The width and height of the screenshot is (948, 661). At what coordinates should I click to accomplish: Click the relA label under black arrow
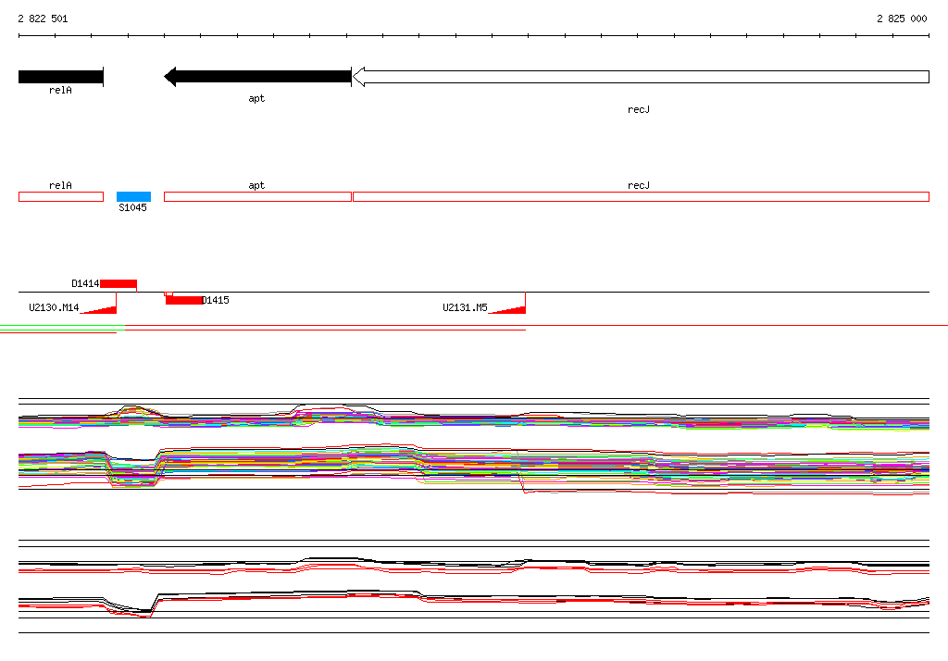tap(60, 90)
